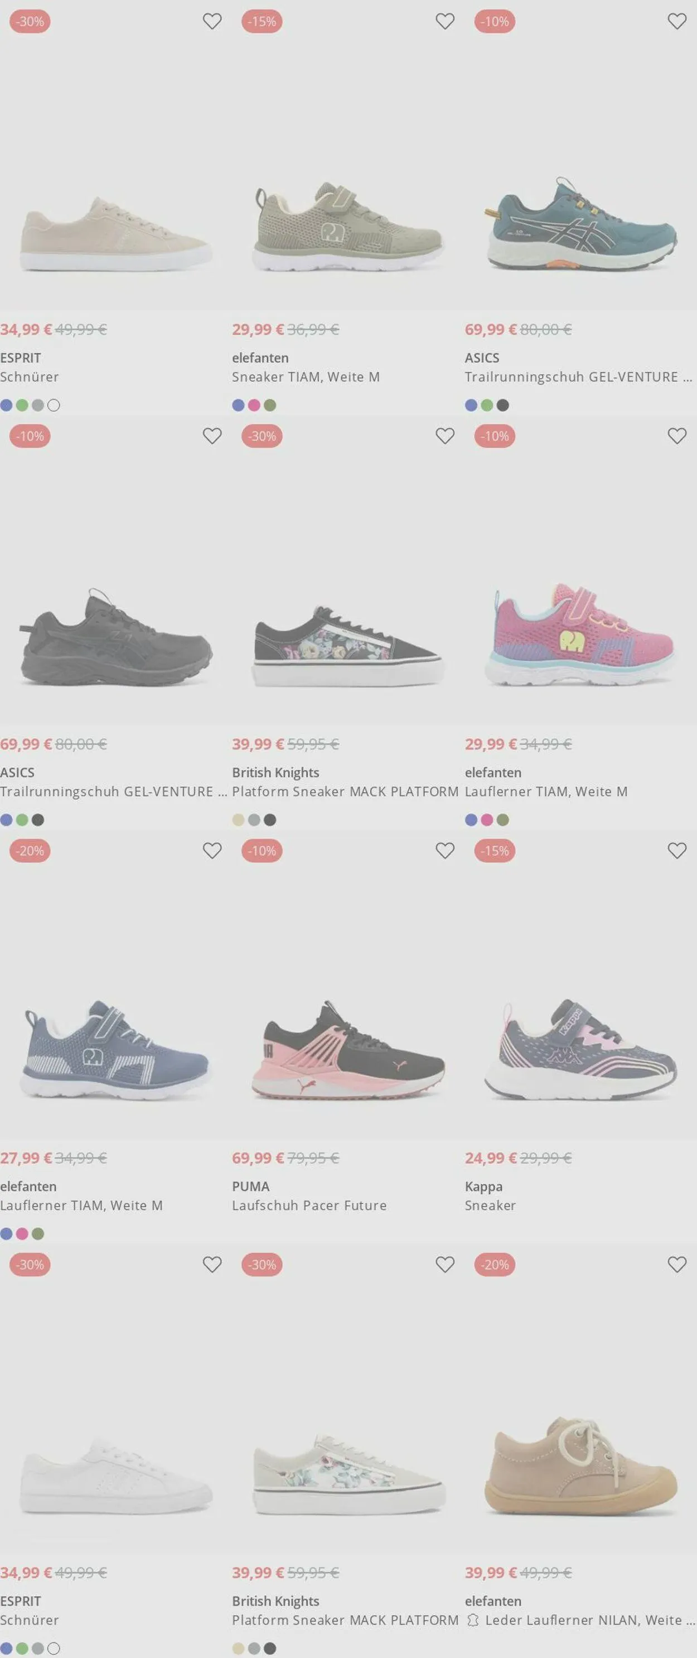This screenshot has height=1658, width=697.
Task: Favorite the Kappa Sneaker with heart icon
Action: pos(677,850)
